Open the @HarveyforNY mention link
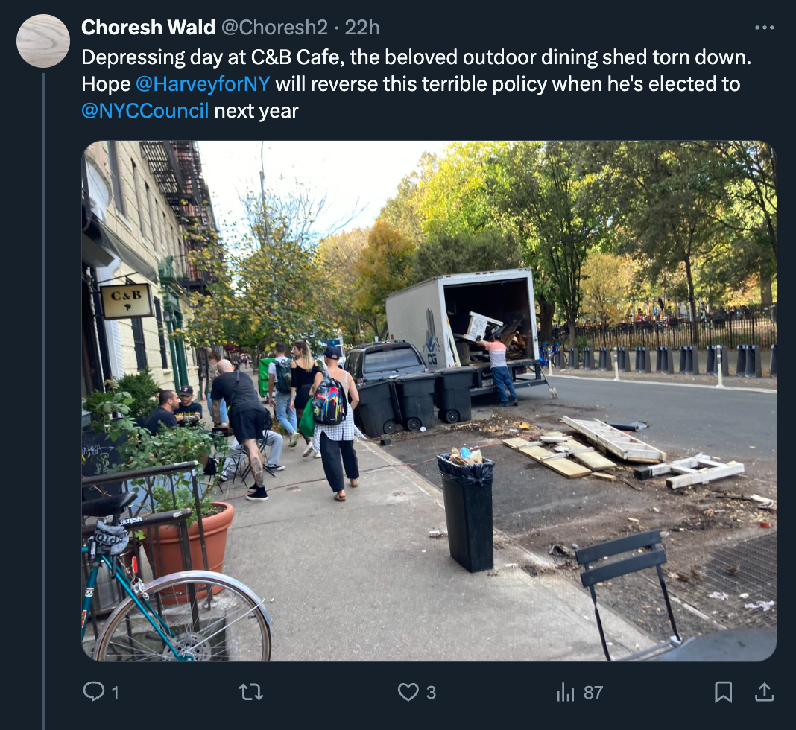The width and height of the screenshot is (796, 730). click(203, 84)
